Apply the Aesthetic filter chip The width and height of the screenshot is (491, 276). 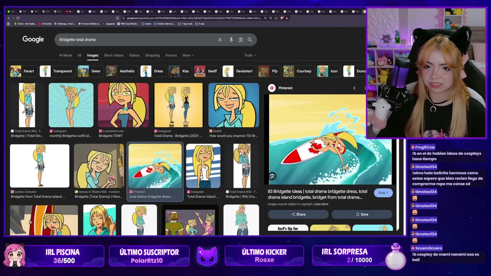coord(122,71)
